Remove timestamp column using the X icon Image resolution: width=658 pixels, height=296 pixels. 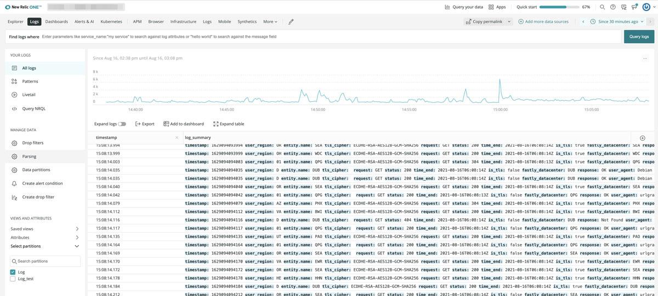tap(177, 138)
